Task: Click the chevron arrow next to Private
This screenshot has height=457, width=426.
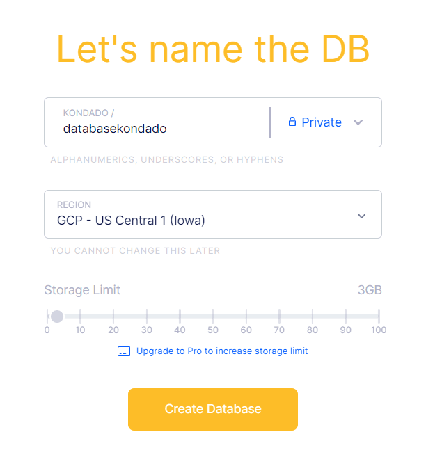Action: click(x=358, y=122)
